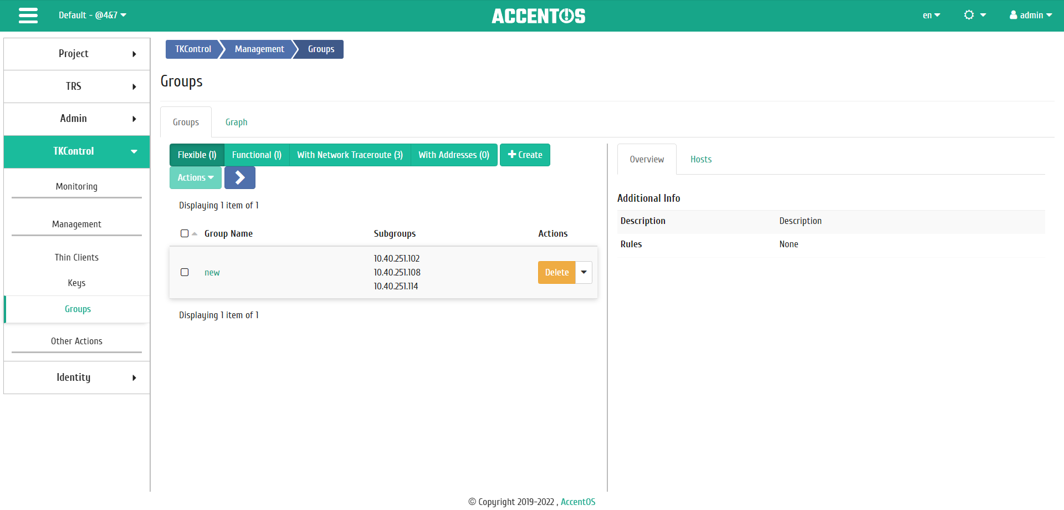This screenshot has width=1064, height=510.
Task: Expand the Identity sidebar section
Action: coord(77,378)
